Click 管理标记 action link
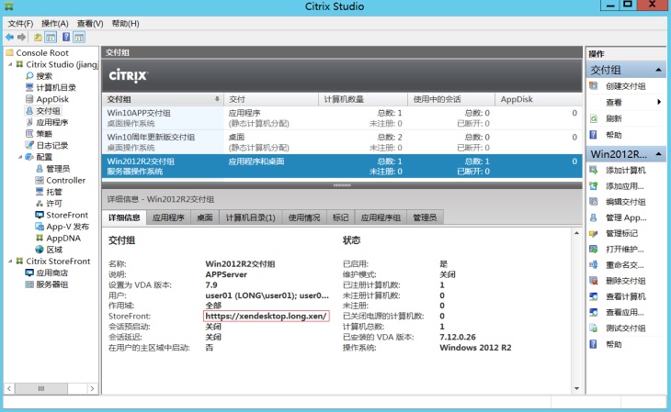The height and width of the screenshot is (412, 671). (x=621, y=233)
